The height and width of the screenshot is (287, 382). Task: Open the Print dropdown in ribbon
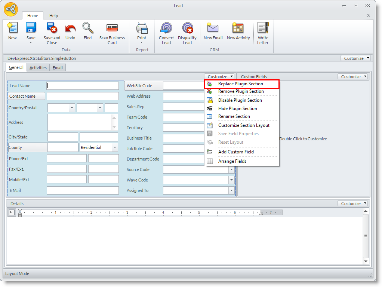tap(142, 42)
